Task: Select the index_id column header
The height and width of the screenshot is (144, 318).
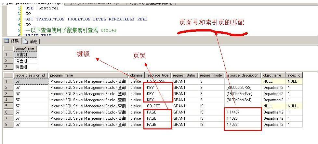Action: [294, 75]
